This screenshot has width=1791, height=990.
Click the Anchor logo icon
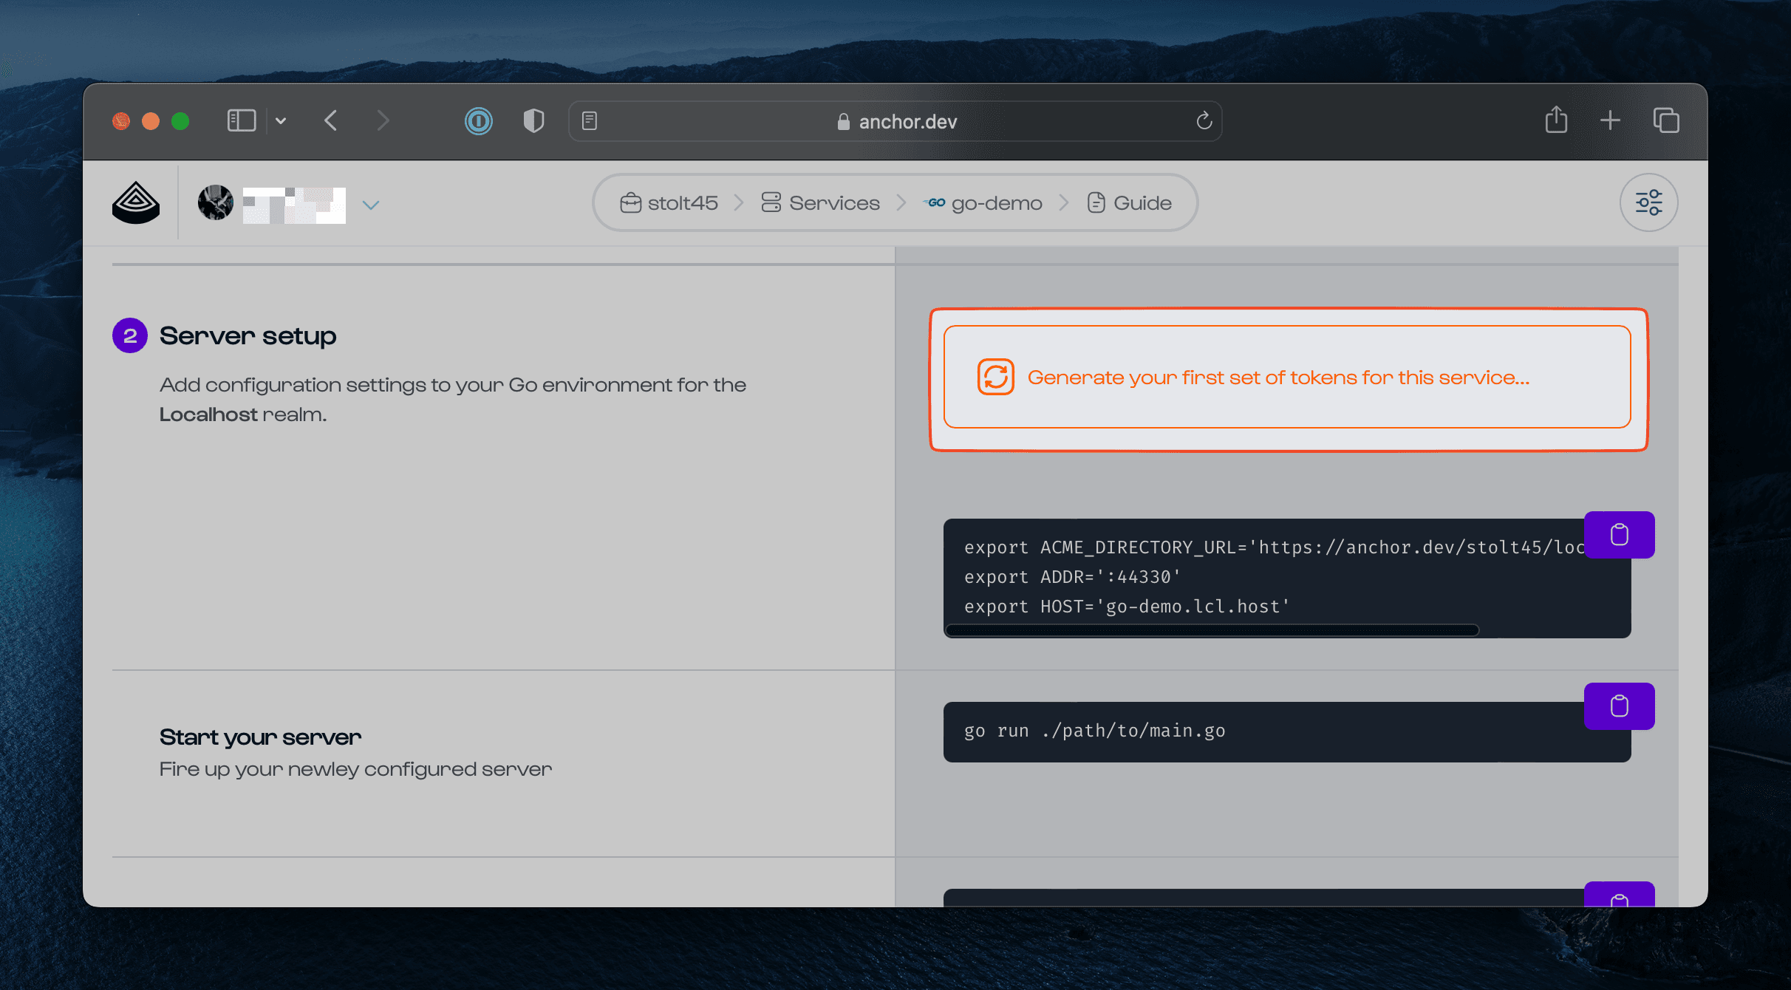136,202
